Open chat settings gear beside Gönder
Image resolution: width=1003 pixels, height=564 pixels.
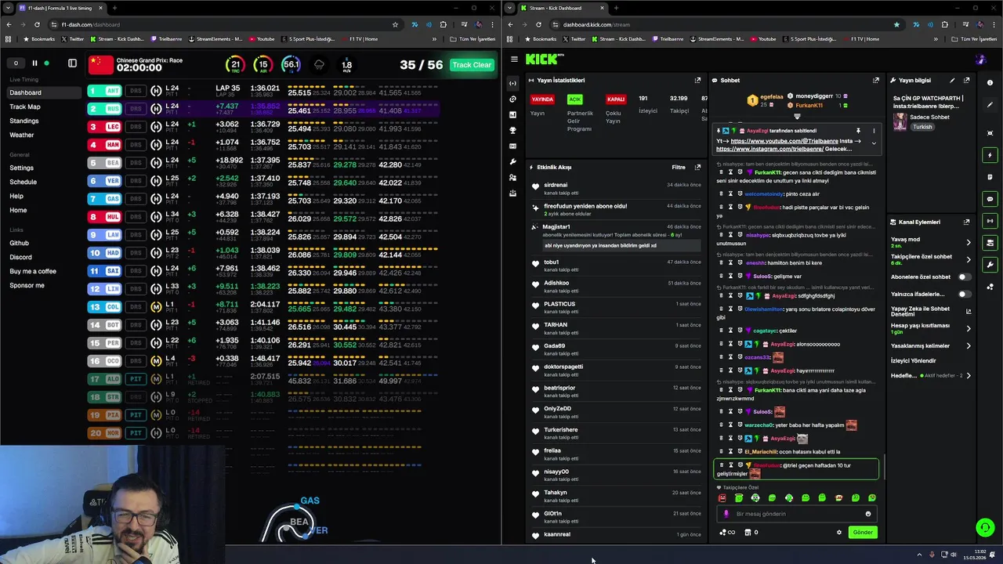pos(838,532)
